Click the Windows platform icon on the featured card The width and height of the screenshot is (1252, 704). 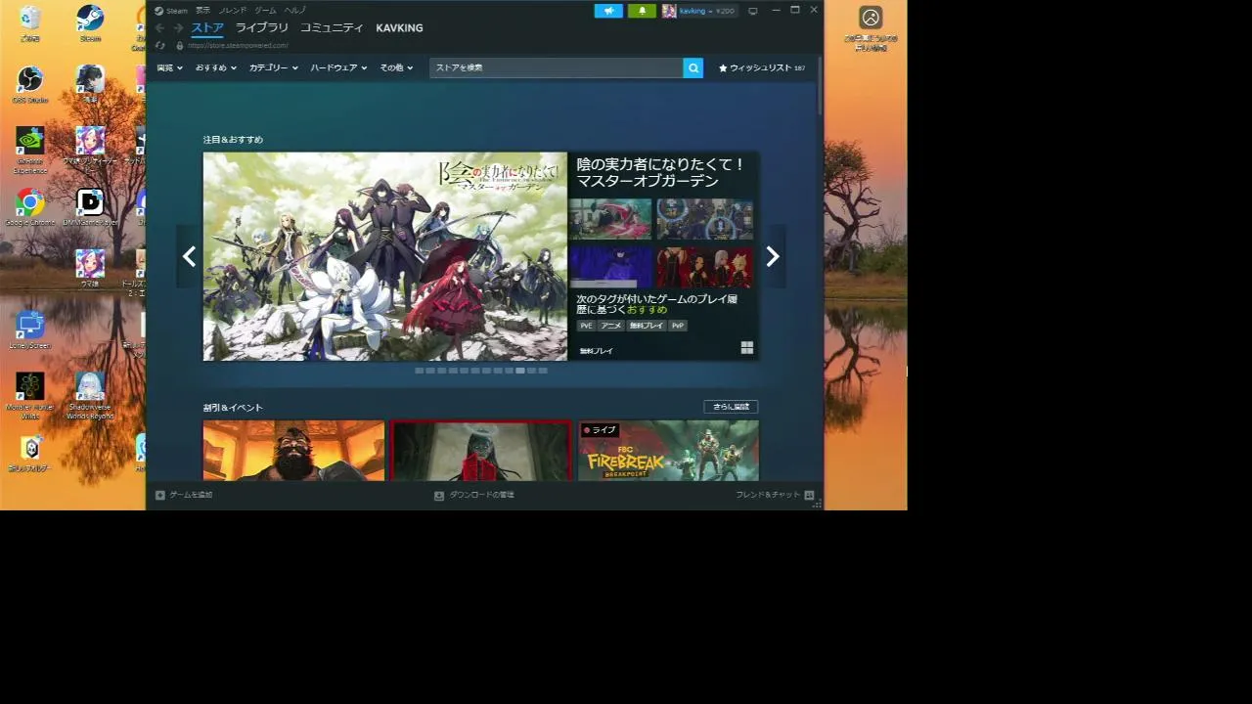click(747, 348)
